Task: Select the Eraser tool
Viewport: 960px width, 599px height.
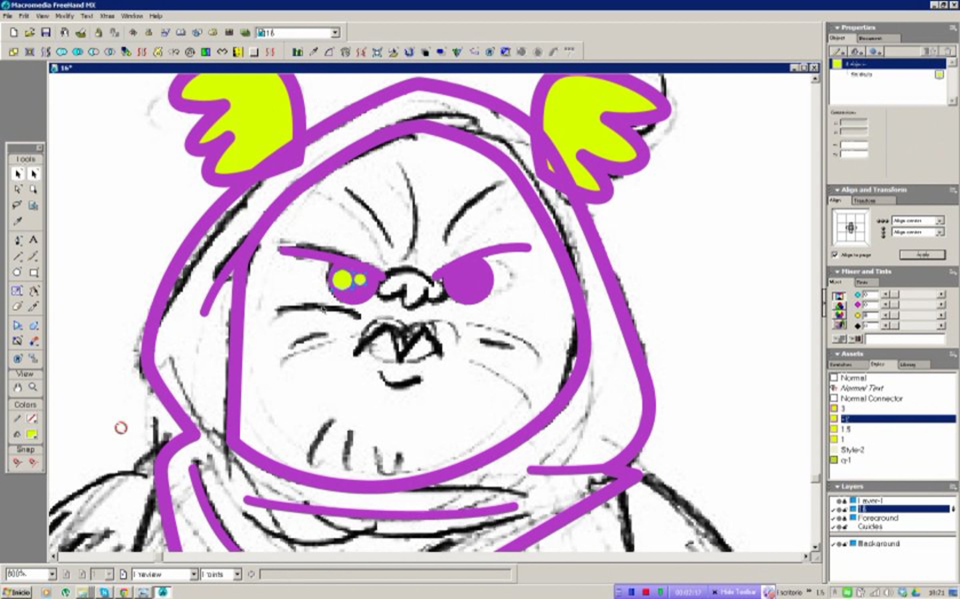Action: [17, 307]
